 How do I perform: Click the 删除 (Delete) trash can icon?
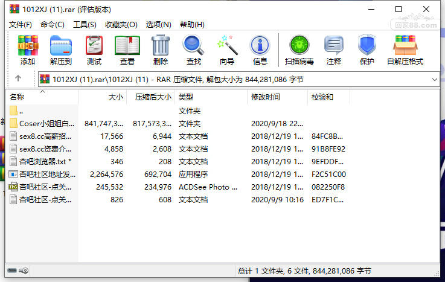pos(161,50)
